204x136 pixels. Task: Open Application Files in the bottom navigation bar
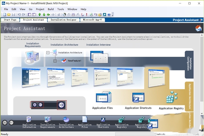tap(85, 122)
